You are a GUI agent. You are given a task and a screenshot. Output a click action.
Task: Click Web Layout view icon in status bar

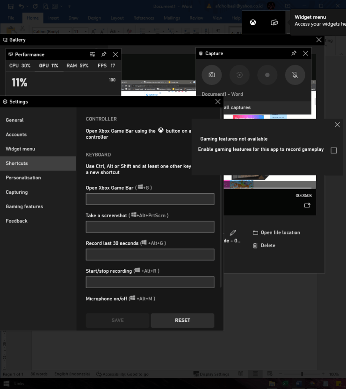point(270,374)
